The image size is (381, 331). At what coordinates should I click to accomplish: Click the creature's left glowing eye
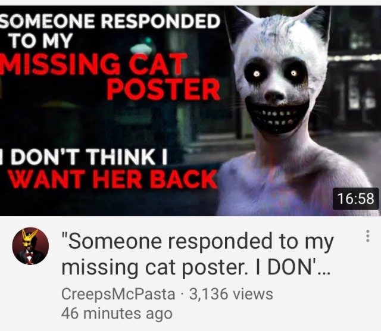256,74
